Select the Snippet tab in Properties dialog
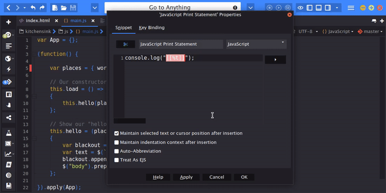The width and height of the screenshot is (386, 193). point(124,28)
